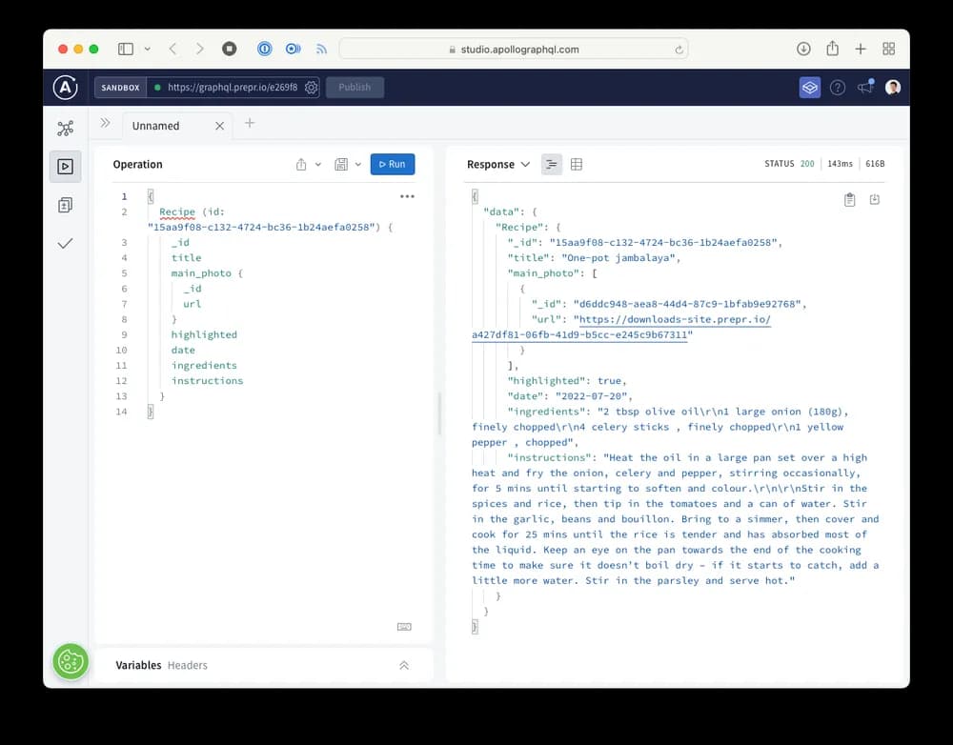Click the blue circular extension icon beside 1Password
Viewport: 953px width, 745px height.
click(293, 49)
